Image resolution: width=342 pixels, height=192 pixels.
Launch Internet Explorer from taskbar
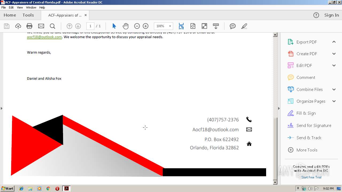point(21,189)
